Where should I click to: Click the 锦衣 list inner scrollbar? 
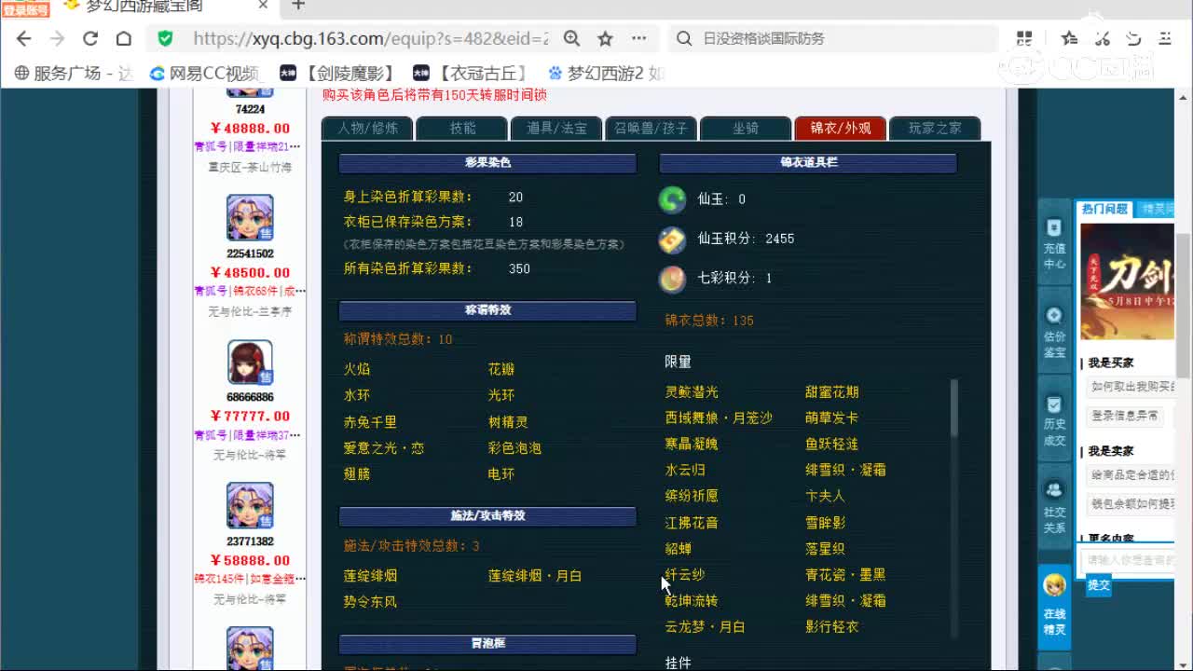953,408
